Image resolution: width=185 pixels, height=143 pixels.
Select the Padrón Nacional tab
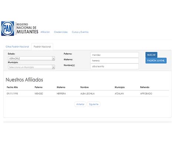(x=42, y=47)
